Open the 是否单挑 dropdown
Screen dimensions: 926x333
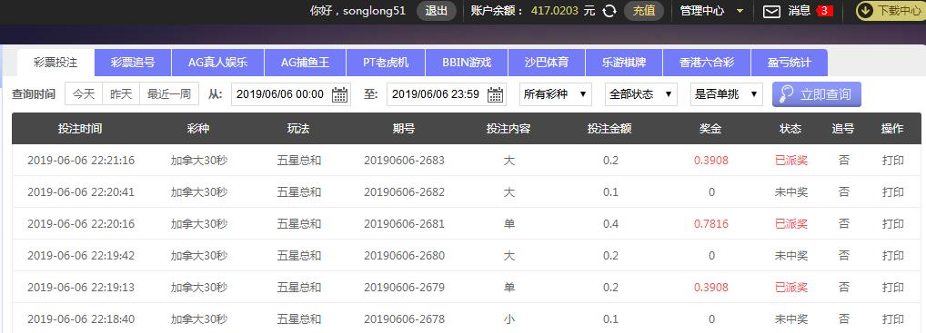click(727, 94)
